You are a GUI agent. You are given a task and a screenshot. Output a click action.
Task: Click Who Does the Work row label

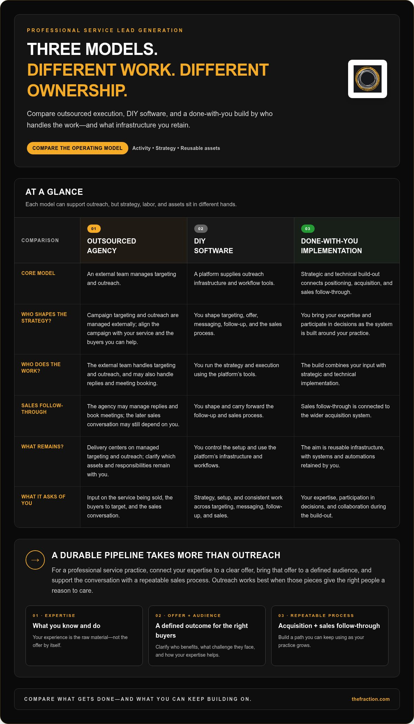pyautogui.click(x=41, y=368)
